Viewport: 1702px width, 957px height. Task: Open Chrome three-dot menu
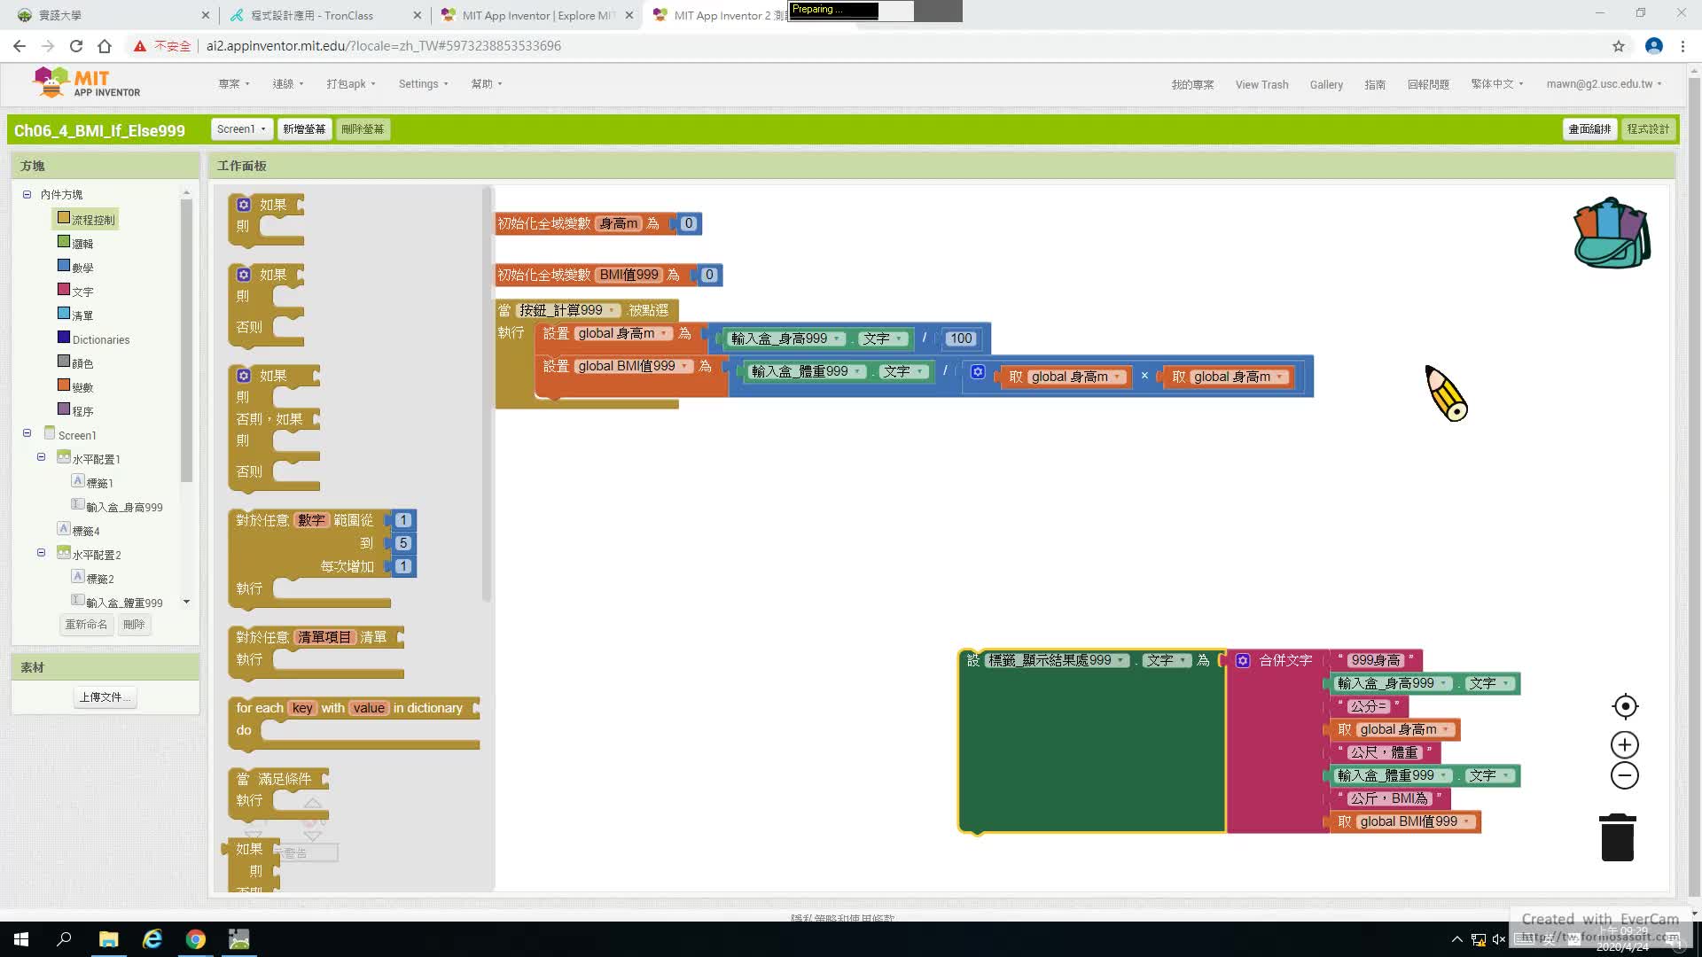pos(1682,46)
